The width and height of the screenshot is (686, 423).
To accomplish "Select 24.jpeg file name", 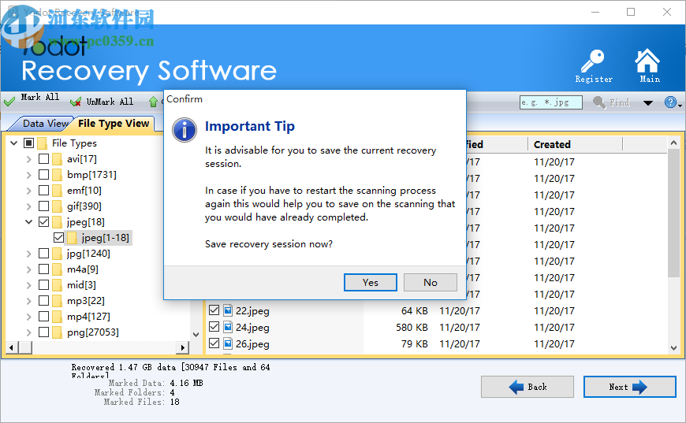I will coord(252,328).
